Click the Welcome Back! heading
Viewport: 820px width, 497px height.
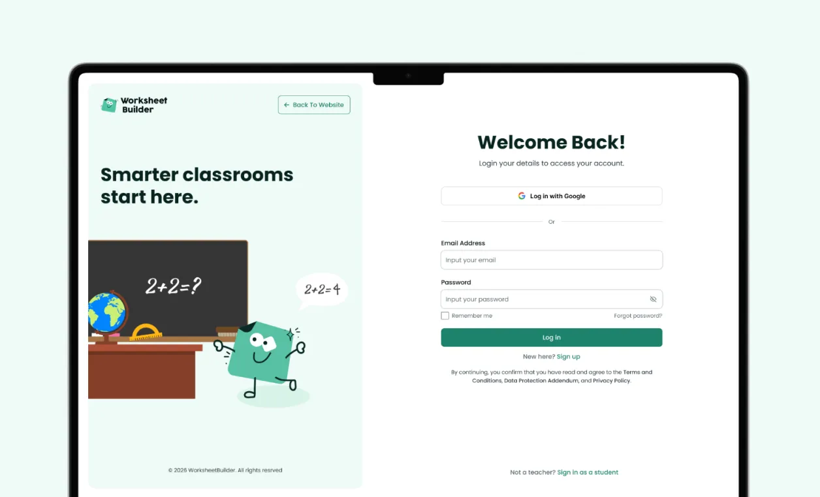tap(552, 142)
